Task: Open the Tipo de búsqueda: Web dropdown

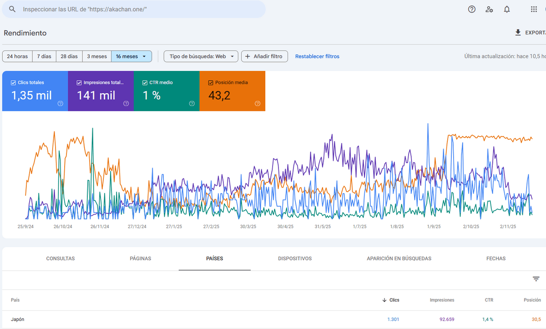Action: [x=201, y=56]
